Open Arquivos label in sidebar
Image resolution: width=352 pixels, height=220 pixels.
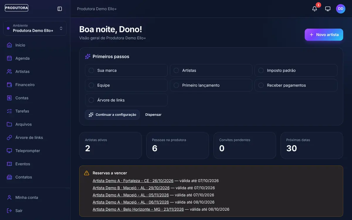tap(23, 124)
